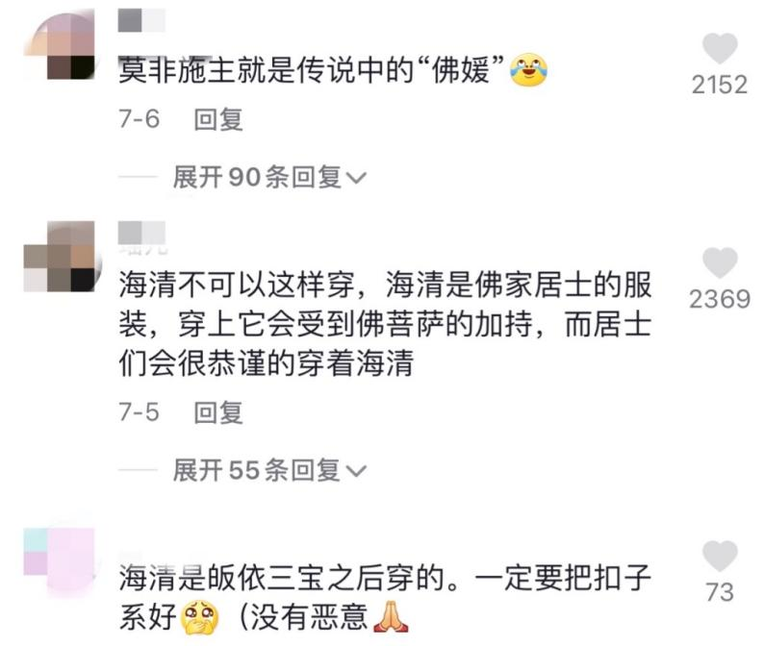The height and width of the screenshot is (646, 764).
Task: Like the comment with 2152 likes
Action: [x=720, y=49]
